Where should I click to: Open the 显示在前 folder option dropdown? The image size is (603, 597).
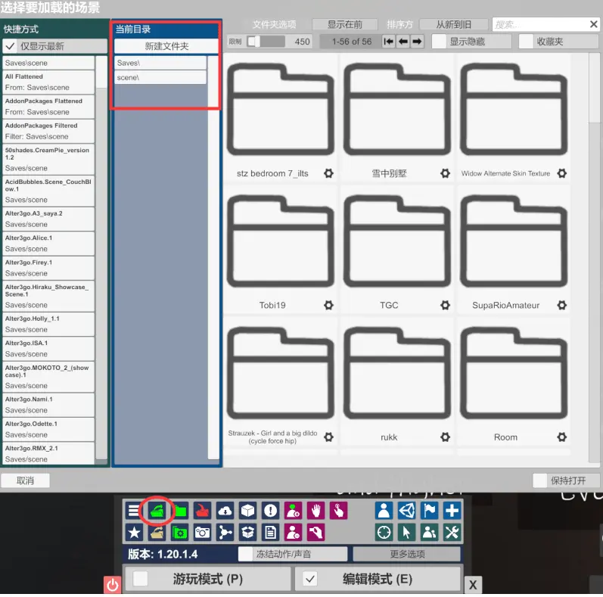345,25
